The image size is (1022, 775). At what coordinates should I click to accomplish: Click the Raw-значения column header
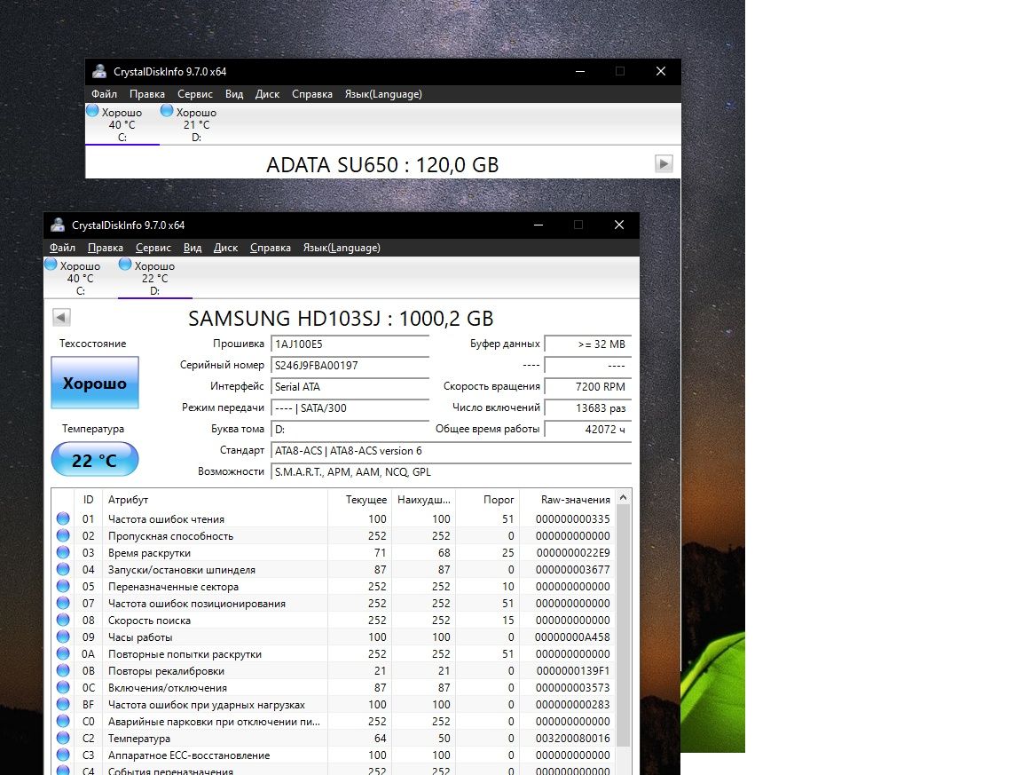567,500
